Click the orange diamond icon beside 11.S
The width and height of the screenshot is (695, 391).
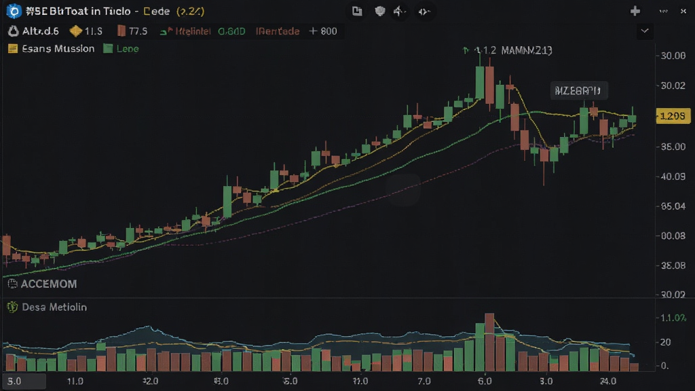coord(76,31)
